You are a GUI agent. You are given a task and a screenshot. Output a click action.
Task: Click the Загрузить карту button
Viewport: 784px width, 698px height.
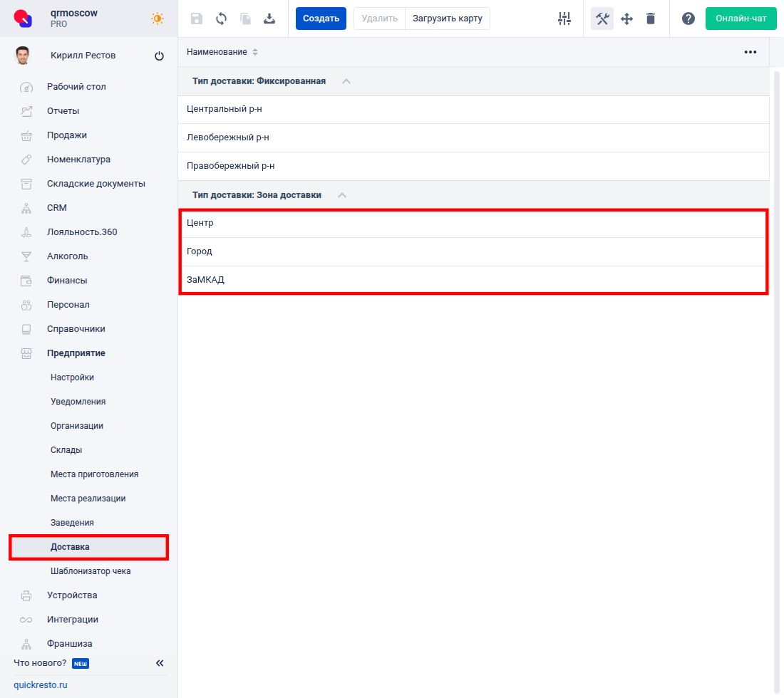click(x=447, y=19)
